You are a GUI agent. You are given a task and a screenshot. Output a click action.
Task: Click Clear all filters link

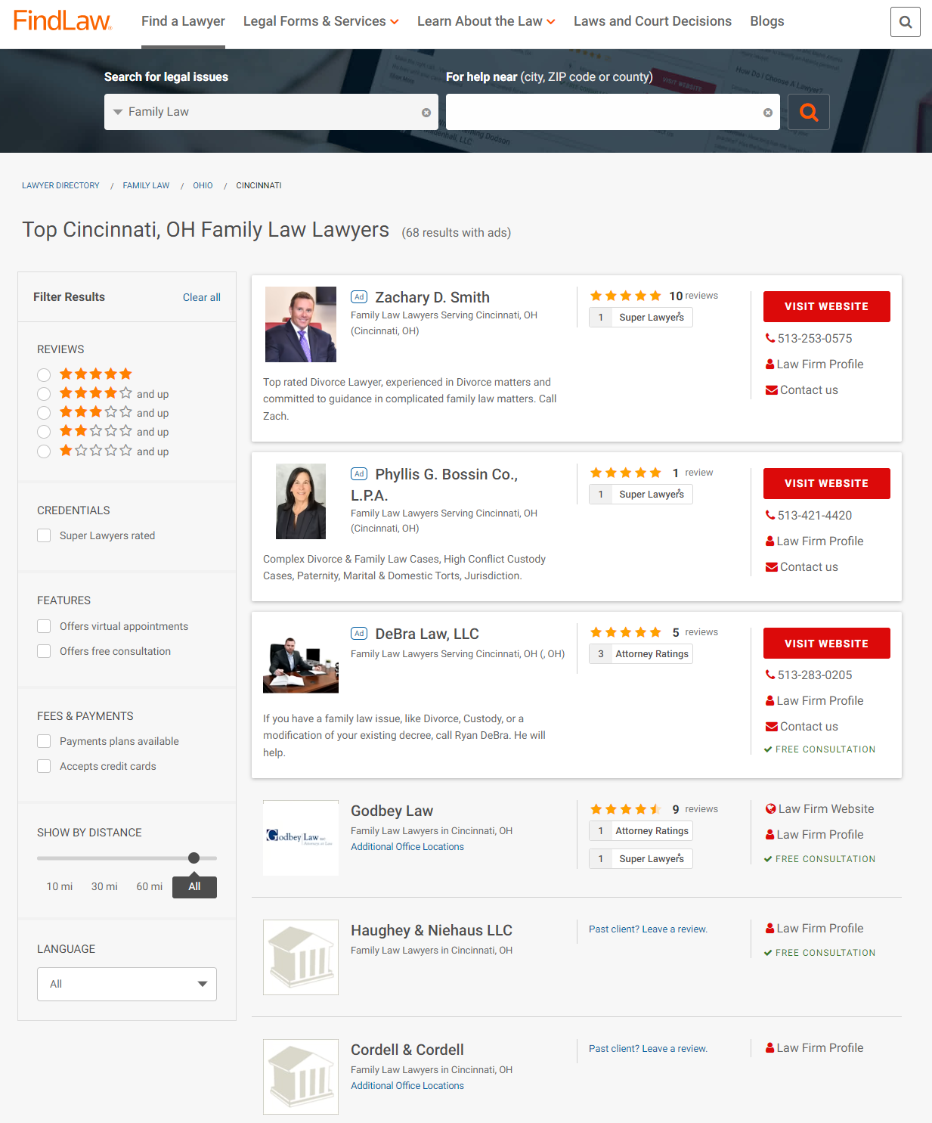[x=202, y=297]
